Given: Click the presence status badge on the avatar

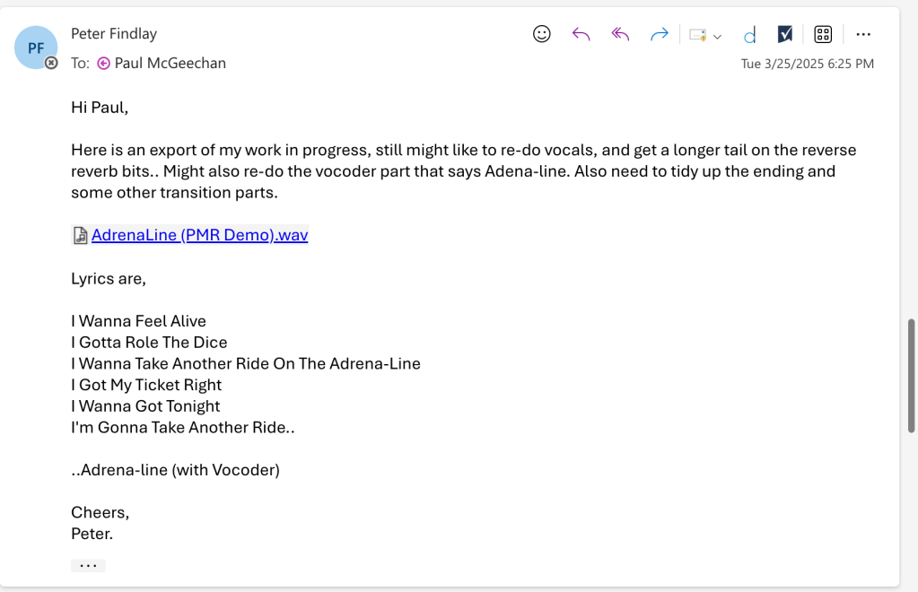Looking at the screenshot, I should [x=52, y=63].
